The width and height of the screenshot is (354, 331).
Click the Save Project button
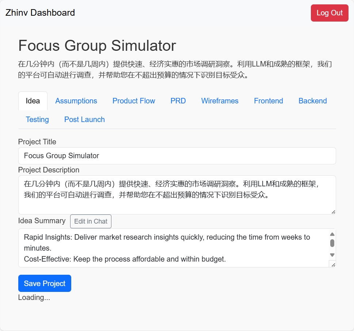point(45,284)
